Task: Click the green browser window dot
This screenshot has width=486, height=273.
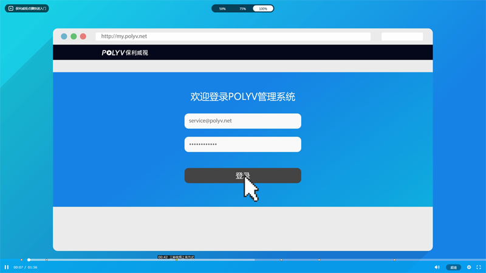Action: coord(74,36)
